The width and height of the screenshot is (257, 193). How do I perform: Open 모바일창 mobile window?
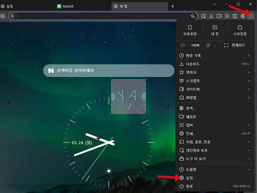click(x=190, y=30)
